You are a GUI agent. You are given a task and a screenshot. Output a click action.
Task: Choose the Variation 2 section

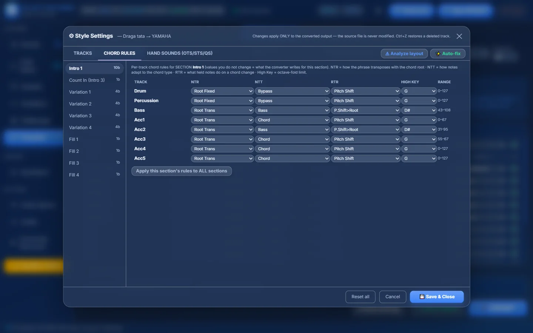point(94,104)
